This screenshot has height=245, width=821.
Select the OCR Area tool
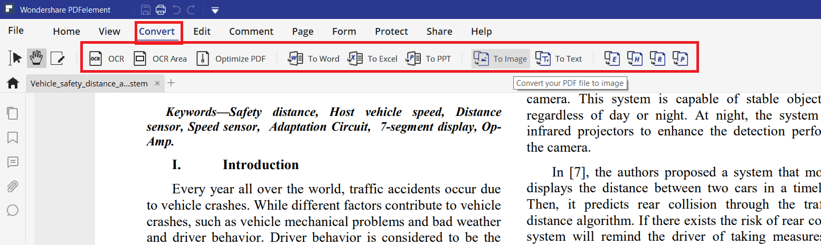coord(160,58)
